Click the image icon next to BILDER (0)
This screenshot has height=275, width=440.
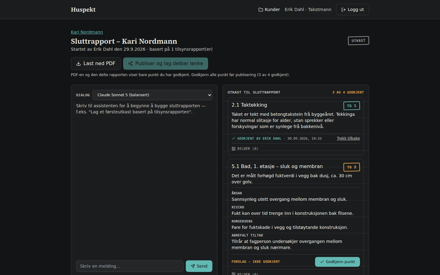tap(233, 148)
